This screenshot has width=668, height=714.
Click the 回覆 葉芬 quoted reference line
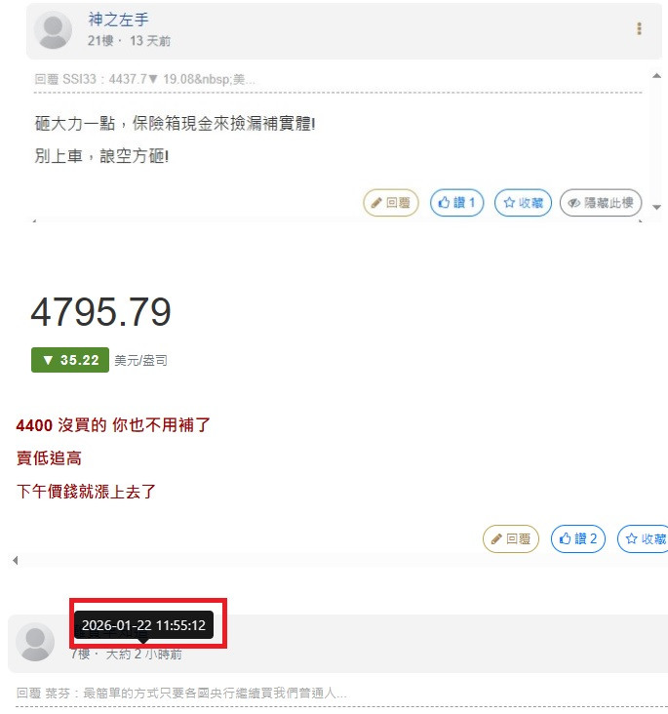click(181, 694)
